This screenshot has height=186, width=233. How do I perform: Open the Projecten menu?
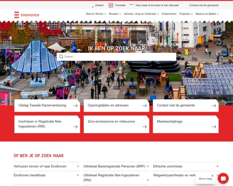tap(186, 14)
